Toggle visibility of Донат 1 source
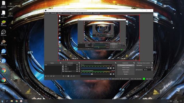 (77, 70)
